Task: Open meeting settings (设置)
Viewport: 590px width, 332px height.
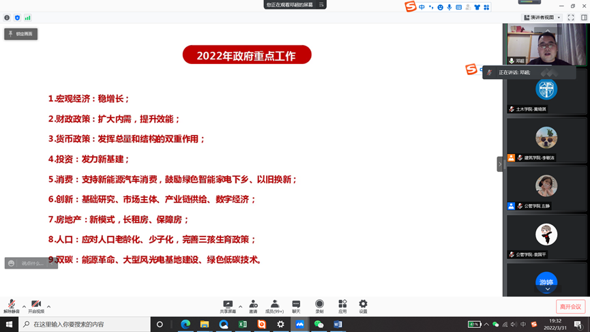Action: [363, 305]
